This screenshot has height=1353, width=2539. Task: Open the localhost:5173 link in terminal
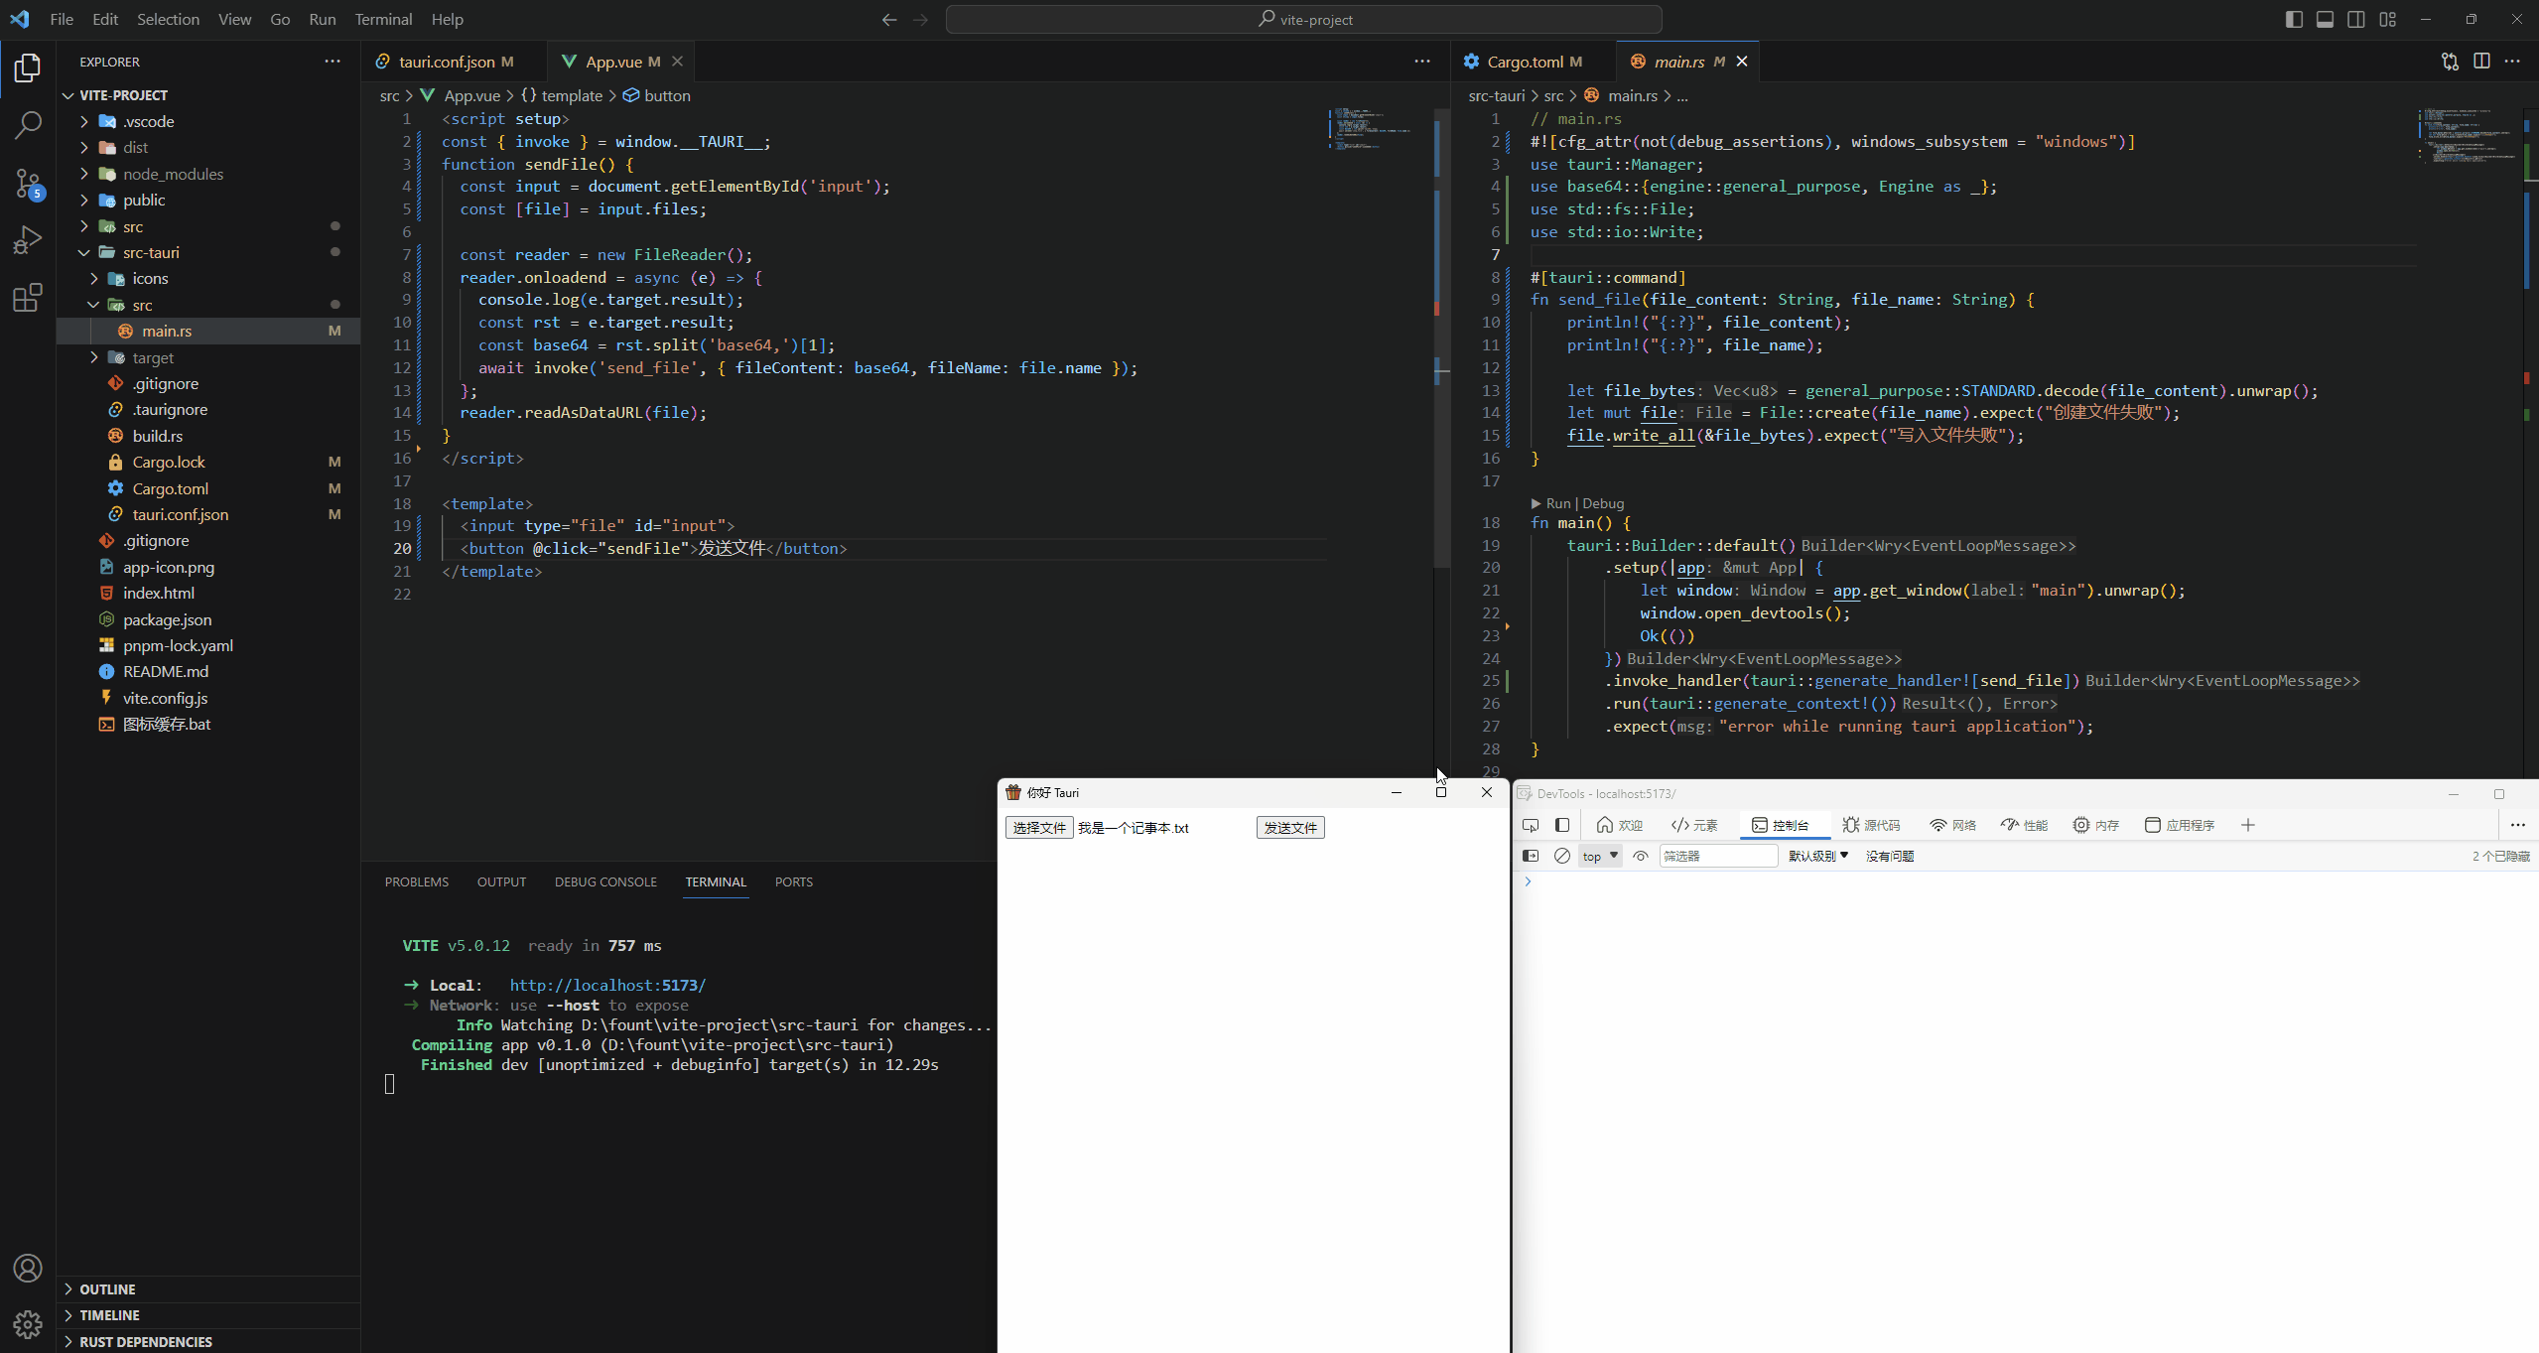[x=607, y=985]
